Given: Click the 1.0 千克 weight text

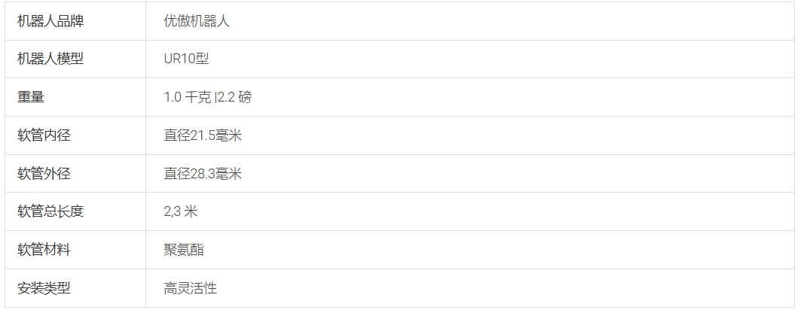Looking at the screenshot, I should tap(187, 98).
